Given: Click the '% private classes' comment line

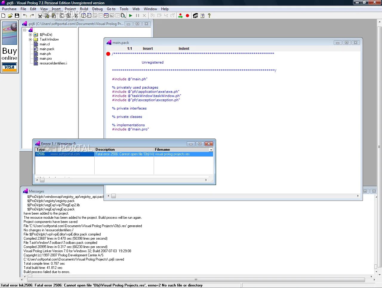Looking at the screenshot, I should tap(127, 117).
